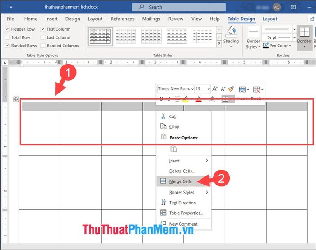Pick red font color button
This screenshot has width=316, height=250.
(x=199, y=99)
